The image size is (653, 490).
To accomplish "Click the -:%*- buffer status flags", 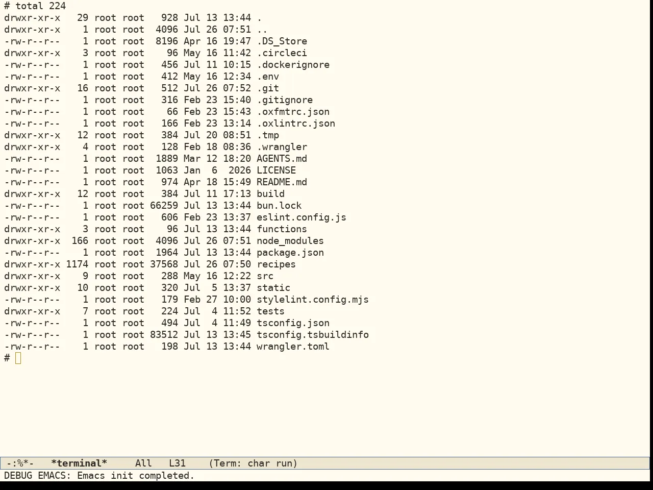I will pos(20,463).
